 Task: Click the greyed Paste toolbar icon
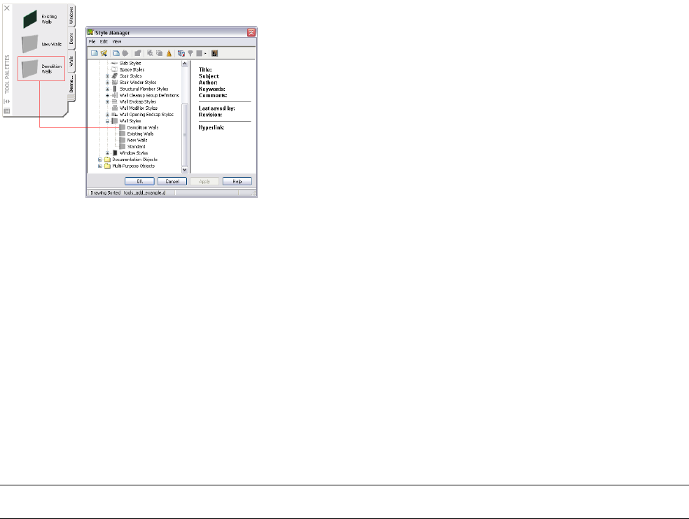point(125,53)
